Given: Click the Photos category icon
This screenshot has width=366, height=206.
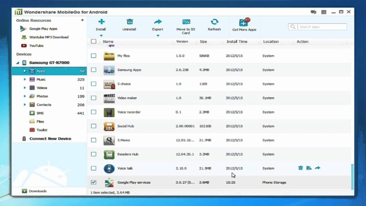Looking at the screenshot, I should 32,96.
